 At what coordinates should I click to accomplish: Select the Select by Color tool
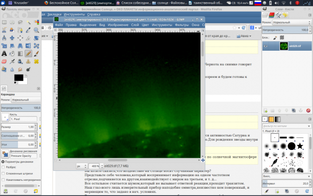click(37, 22)
